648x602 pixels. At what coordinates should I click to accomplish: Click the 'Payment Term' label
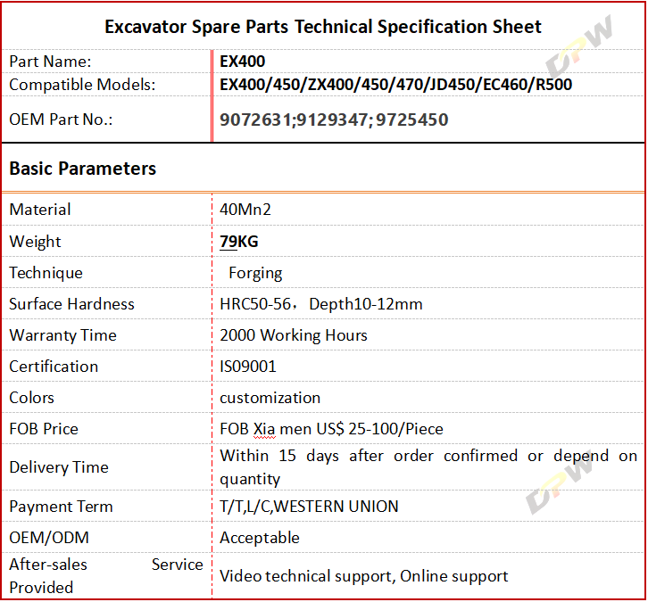coord(62,507)
